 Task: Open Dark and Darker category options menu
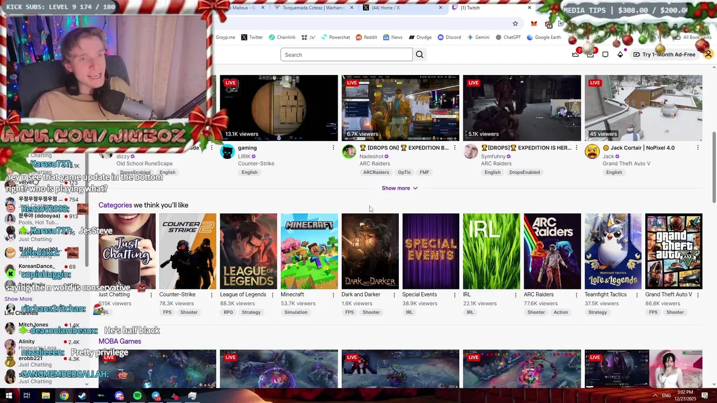pos(394,294)
